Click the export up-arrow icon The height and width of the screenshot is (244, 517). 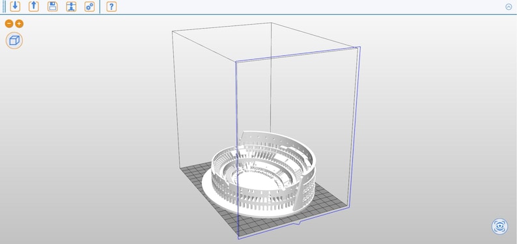tap(34, 7)
